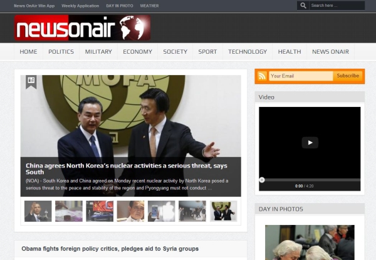The image size is (376, 260).
Task: Open the SPORT section
Action: pyautogui.click(x=207, y=52)
